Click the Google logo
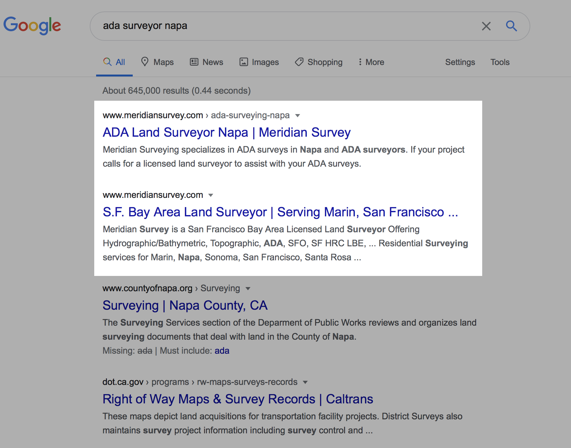The width and height of the screenshot is (571, 448). pyautogui.click(x=32, y=25)
